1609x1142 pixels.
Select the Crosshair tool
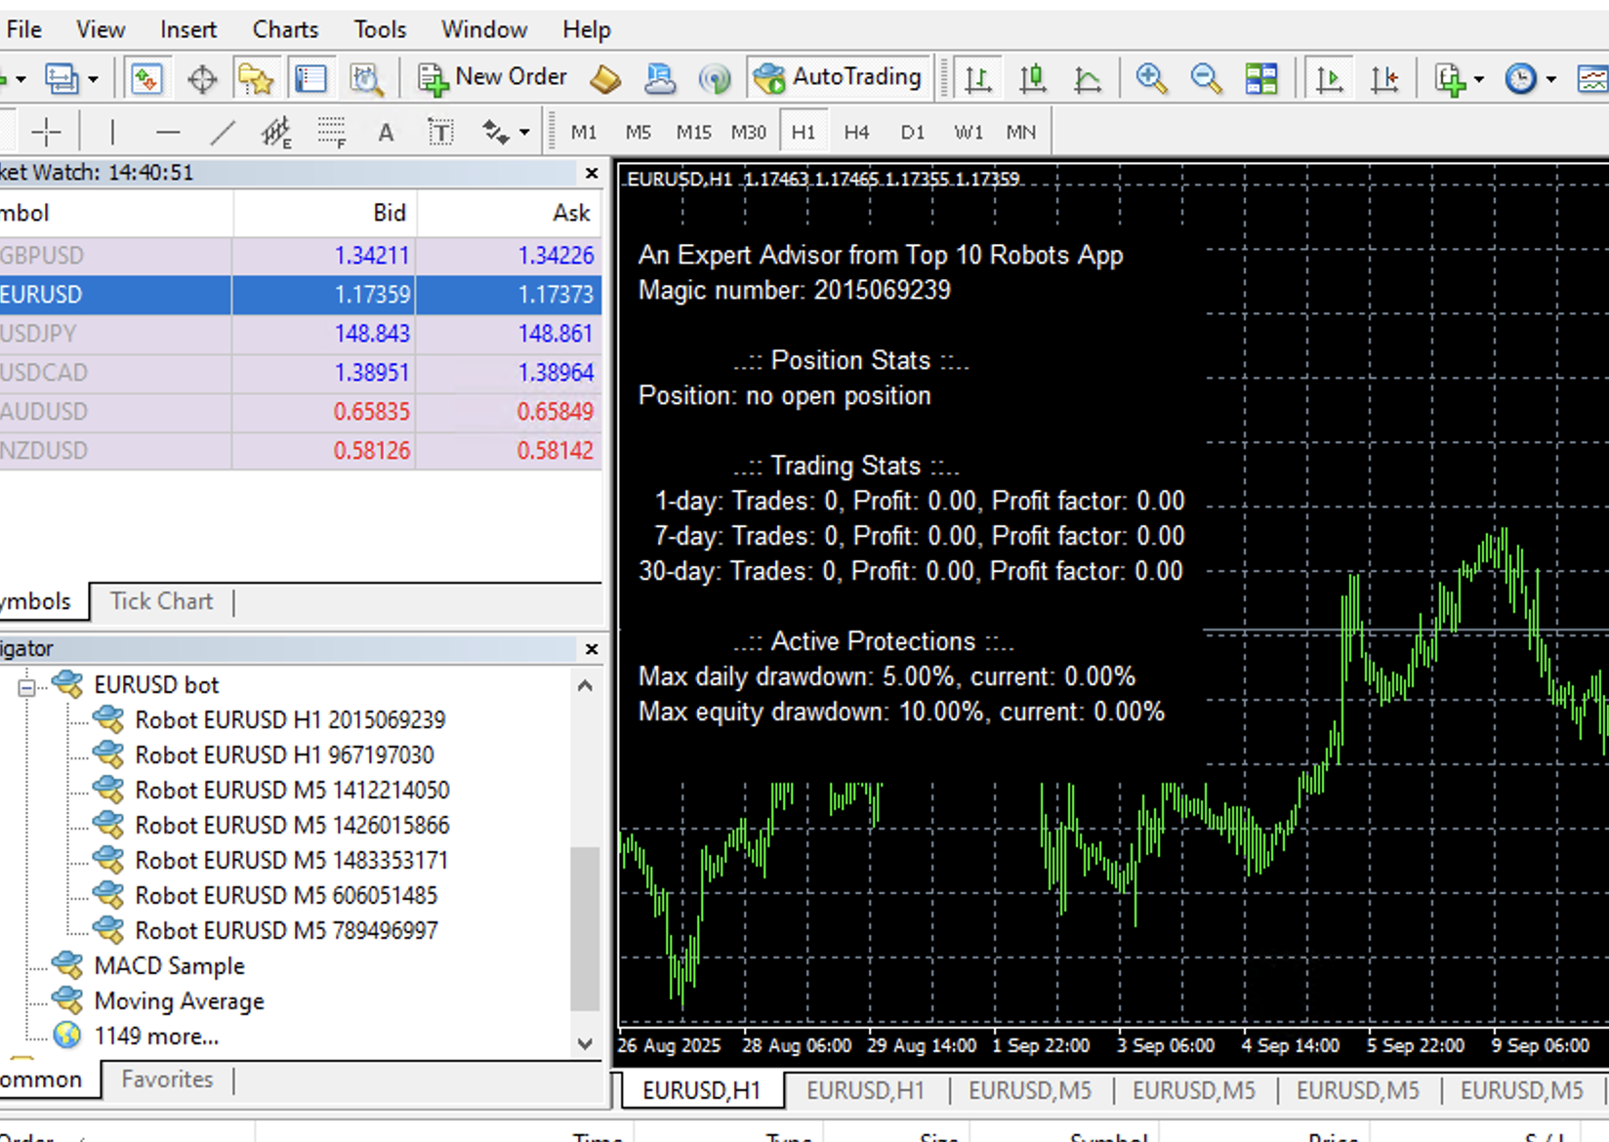46,132
